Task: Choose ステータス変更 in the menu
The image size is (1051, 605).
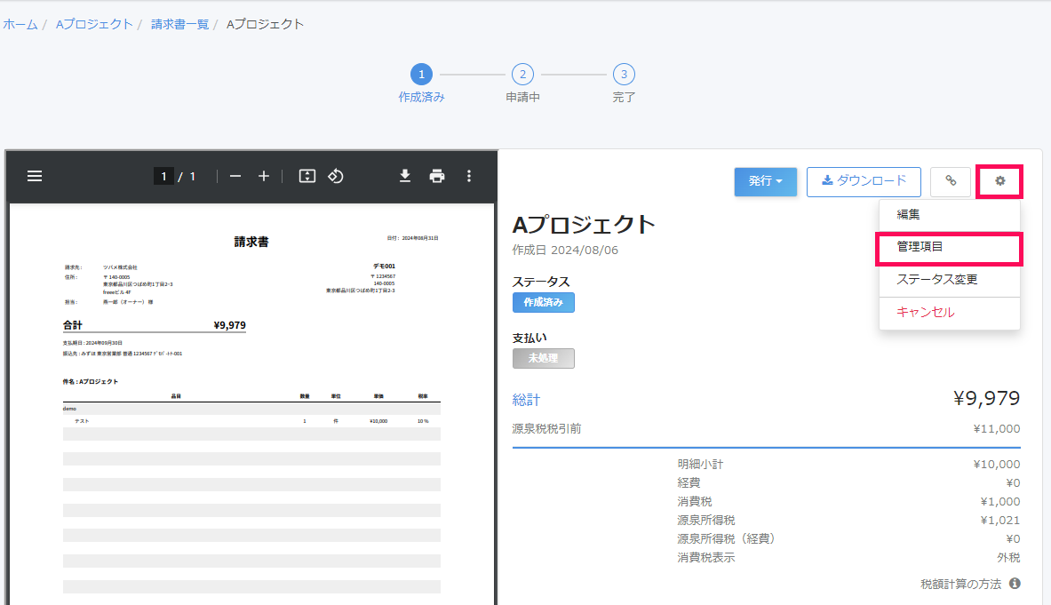Action: pos(936,279)
